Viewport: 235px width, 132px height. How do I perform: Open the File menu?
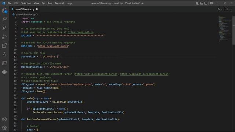point(10,3)
